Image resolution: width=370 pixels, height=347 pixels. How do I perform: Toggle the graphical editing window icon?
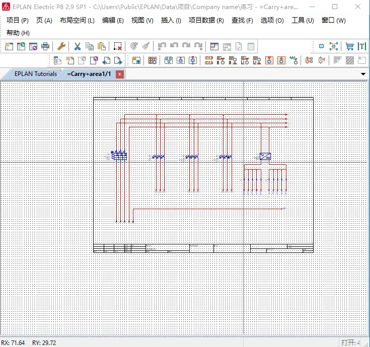tap(214, 46)
